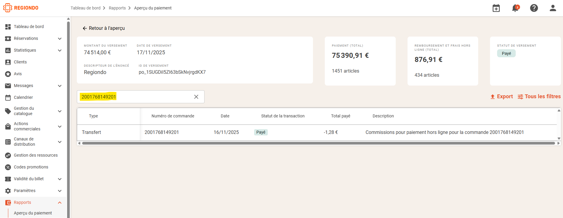Expand the Statistiques submenu chevron
The image size is (563, 218).
(x=60, y=50)
